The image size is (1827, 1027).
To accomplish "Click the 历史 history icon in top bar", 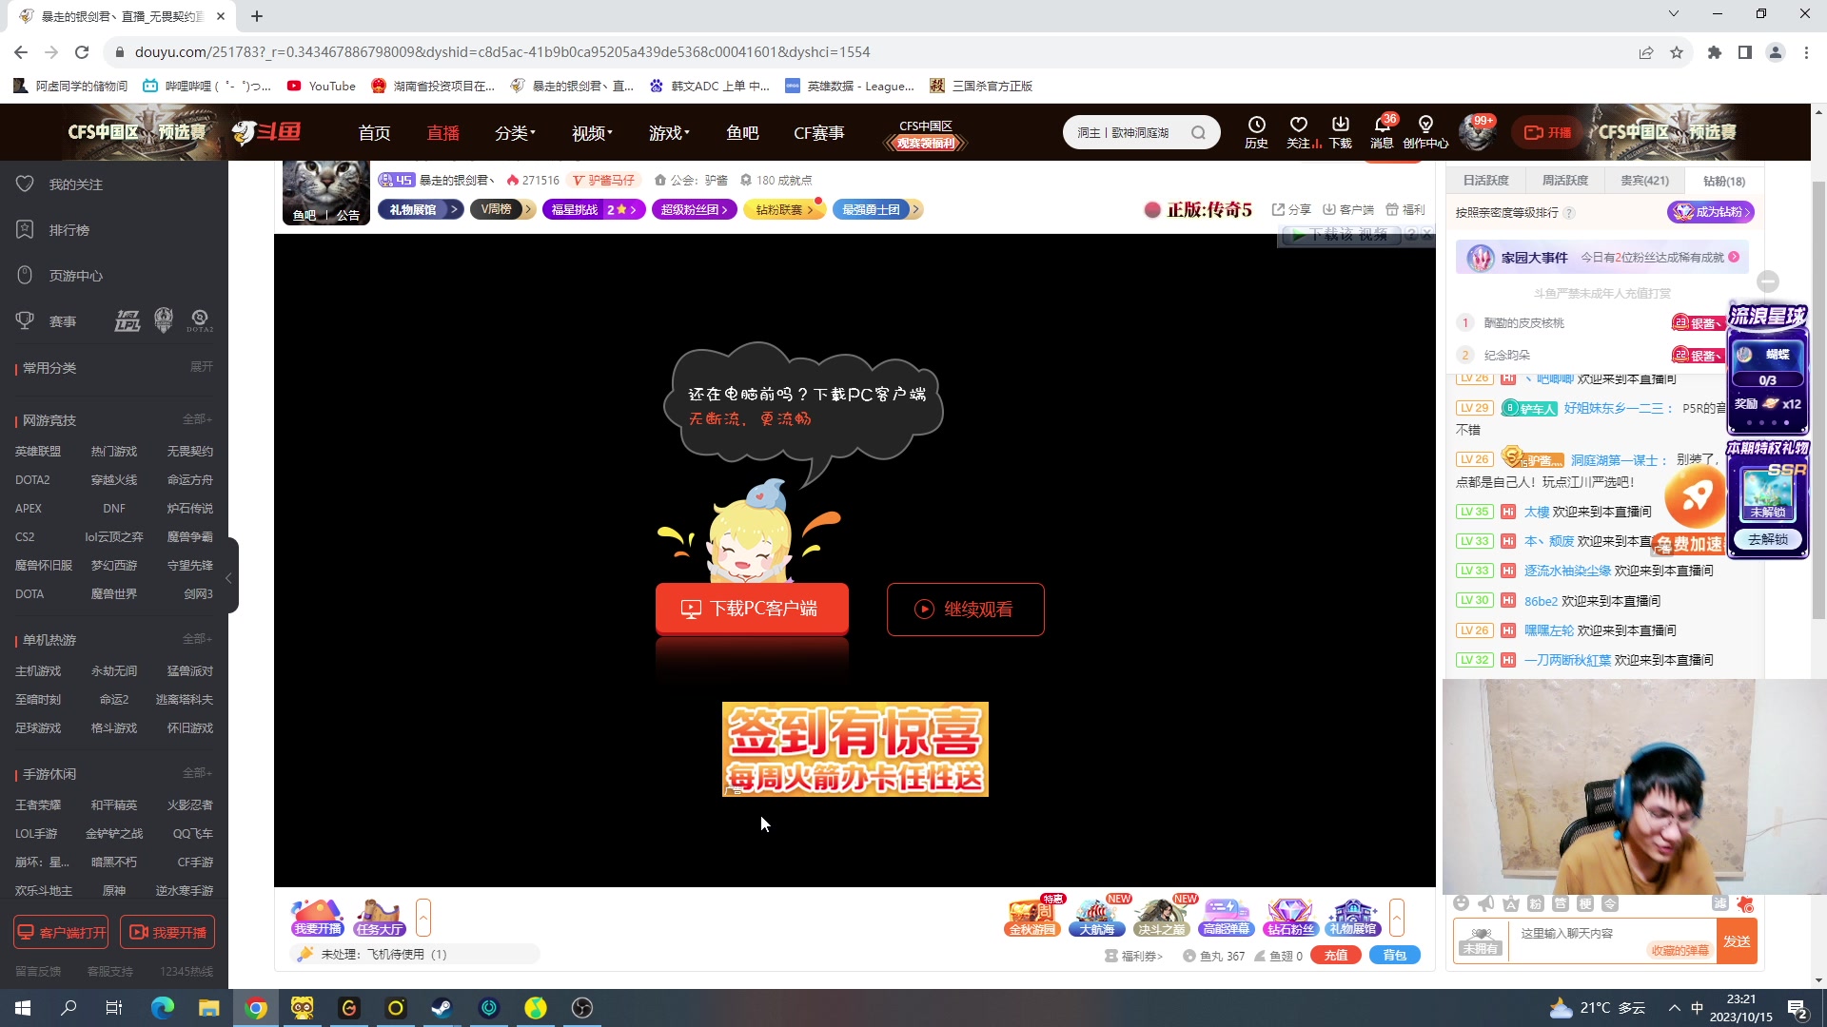I will coord(1256,131).
